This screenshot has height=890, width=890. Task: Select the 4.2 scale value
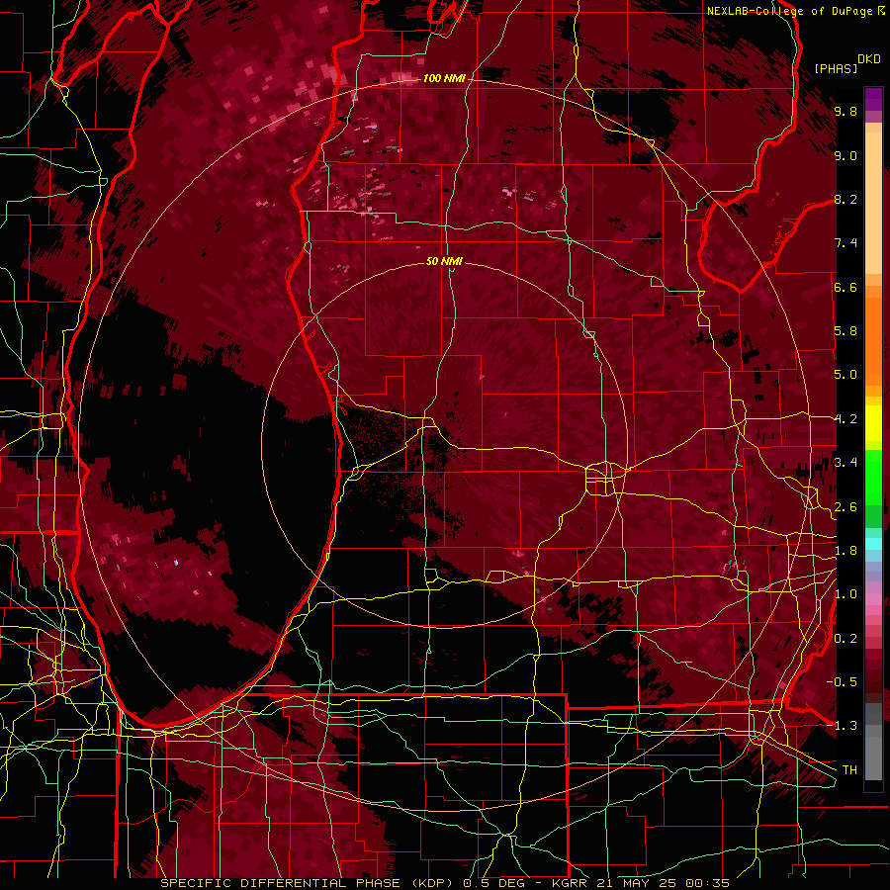845,419
